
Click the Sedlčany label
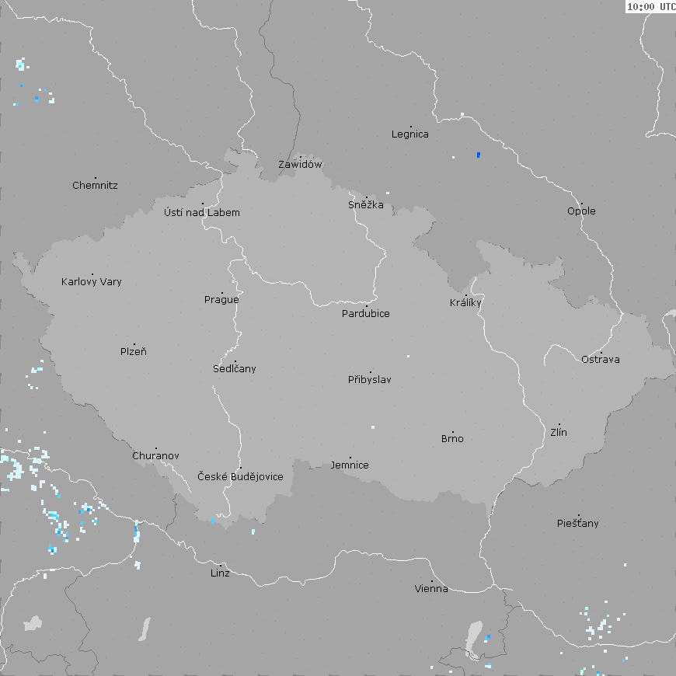pos(235,368)
